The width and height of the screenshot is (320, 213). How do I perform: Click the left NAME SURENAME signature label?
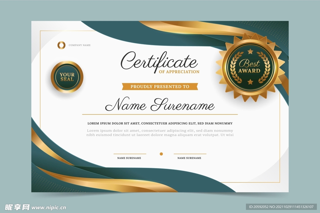click(129, 158)
